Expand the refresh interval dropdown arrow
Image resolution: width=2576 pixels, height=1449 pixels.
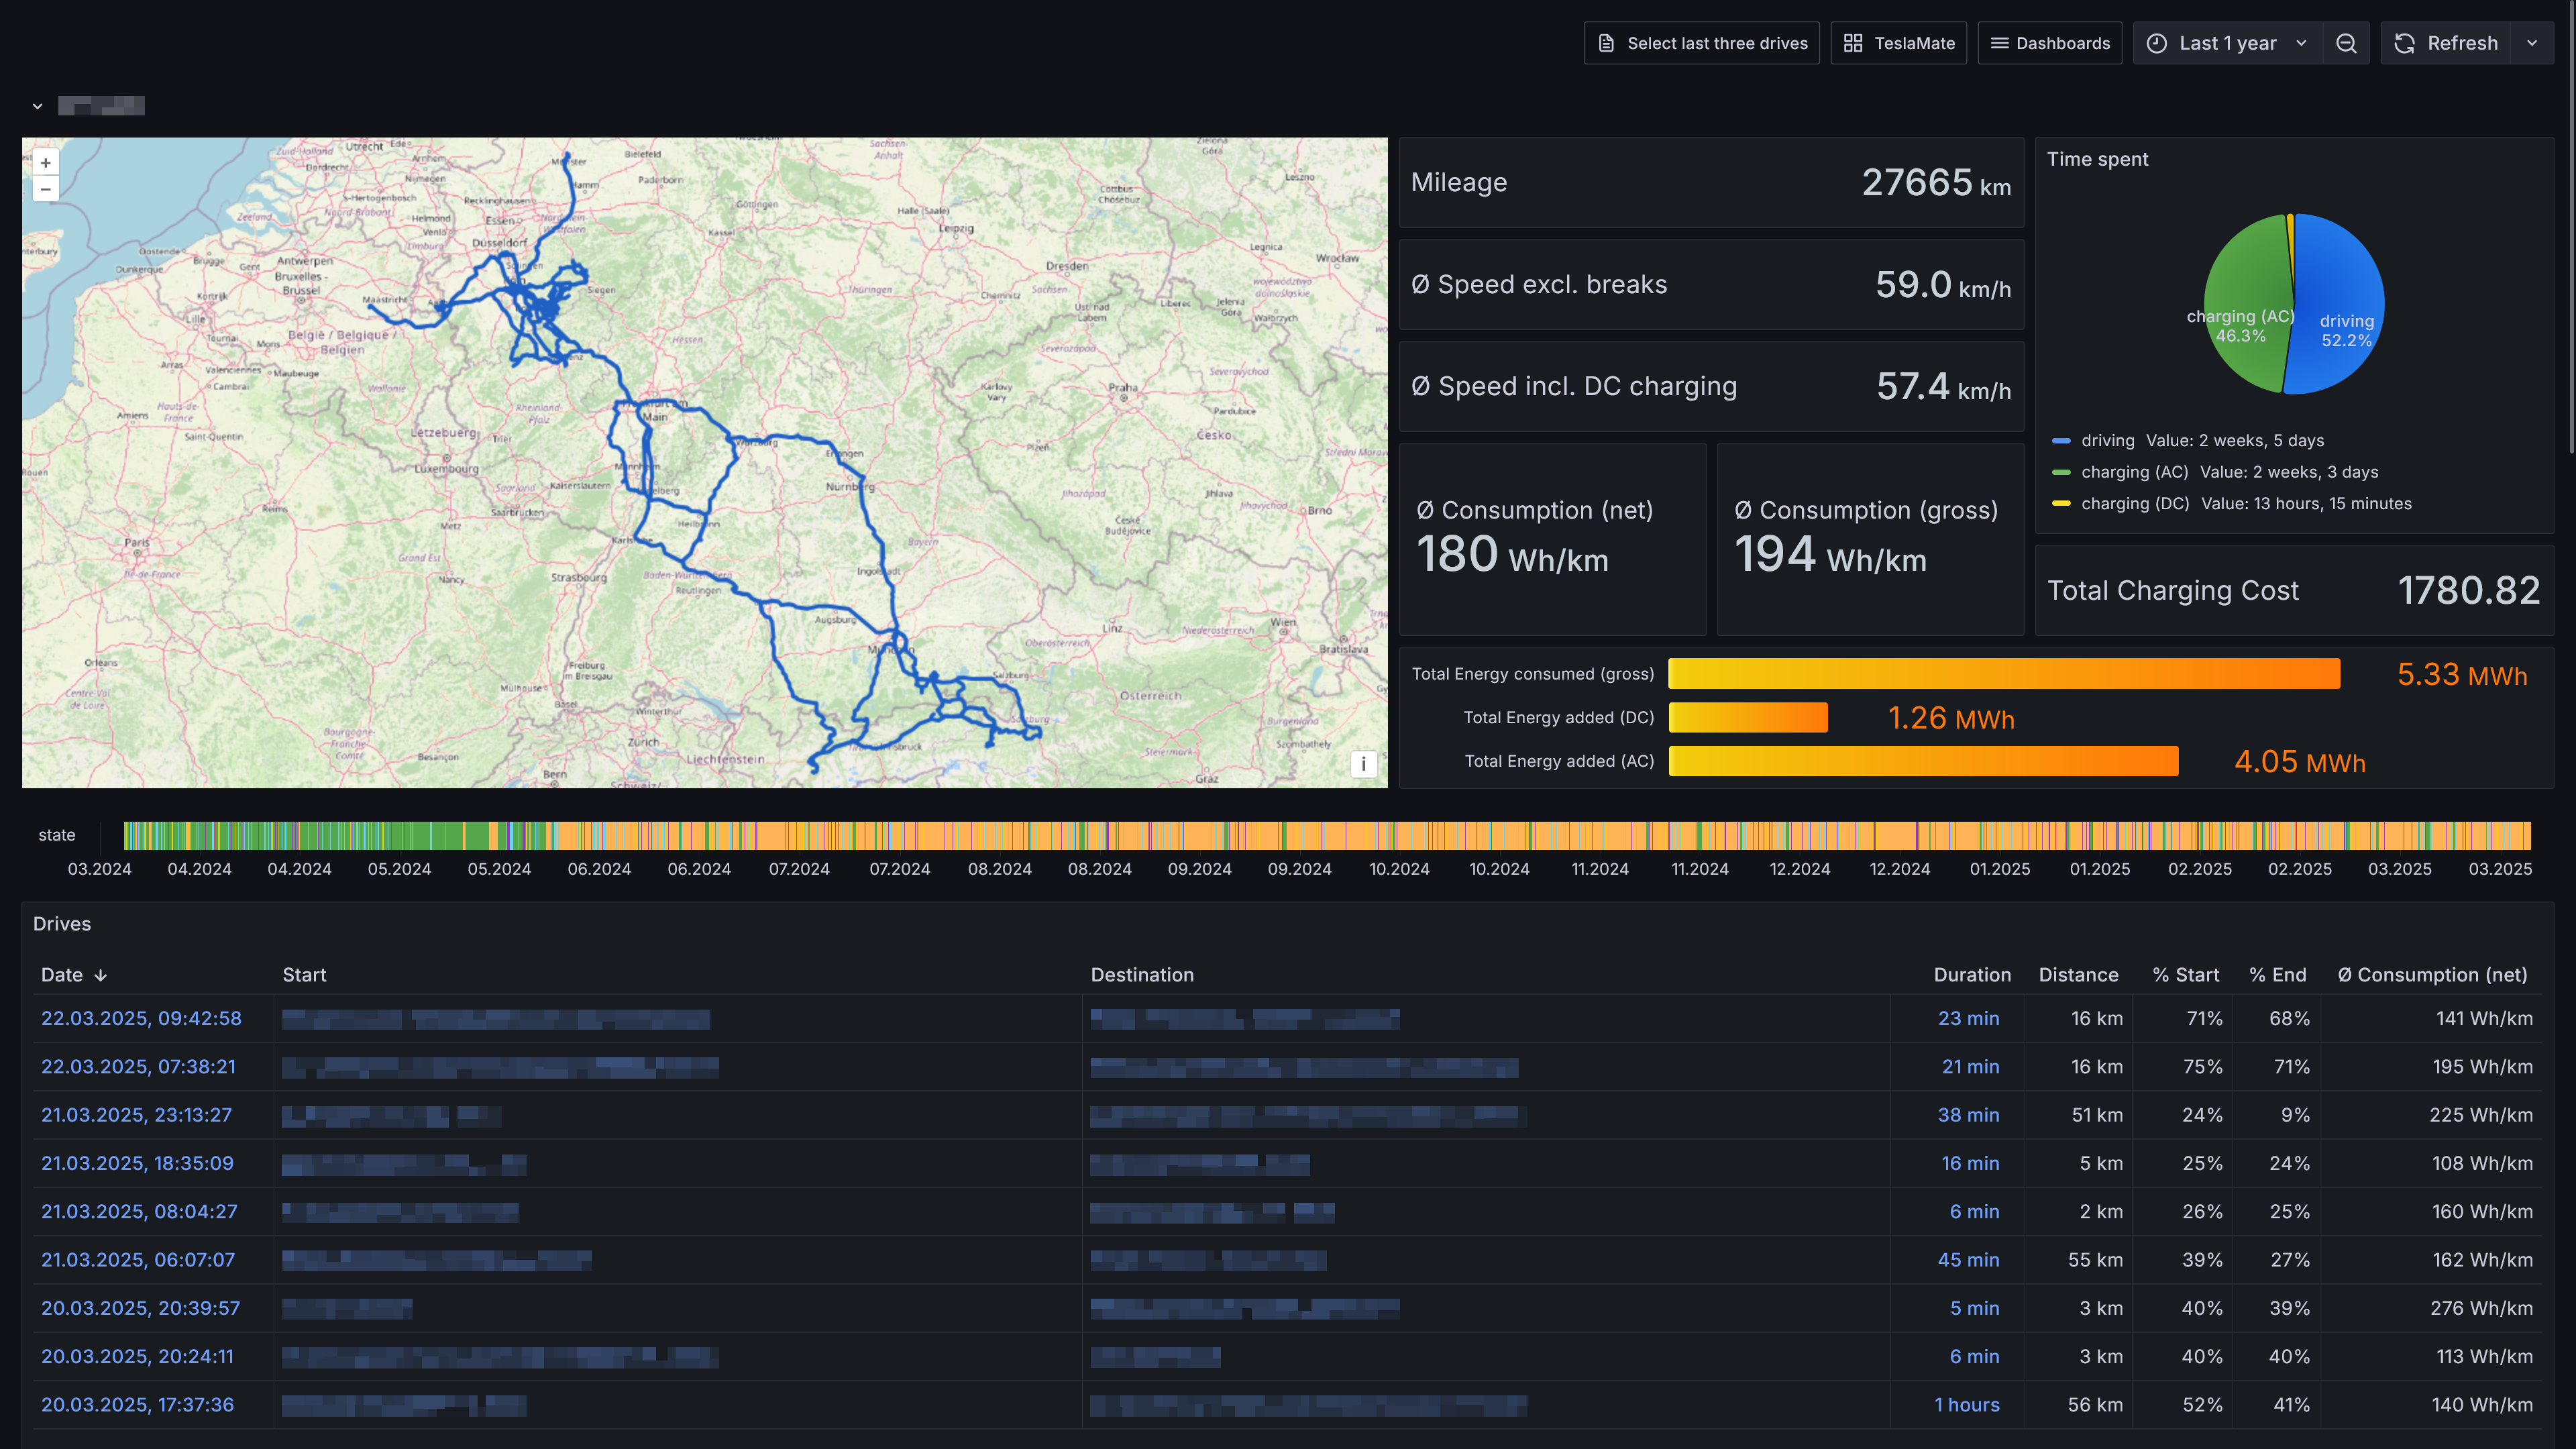coord(2532,43)
